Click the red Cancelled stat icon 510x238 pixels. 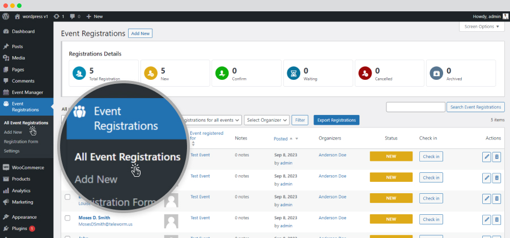(365, 73)
